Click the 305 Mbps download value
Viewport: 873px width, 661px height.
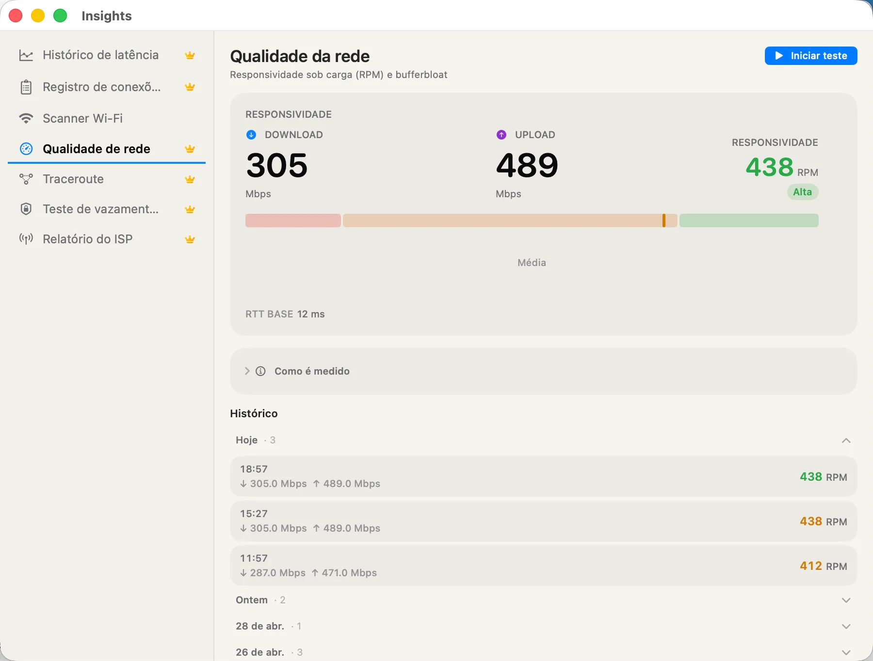[277, 165]
